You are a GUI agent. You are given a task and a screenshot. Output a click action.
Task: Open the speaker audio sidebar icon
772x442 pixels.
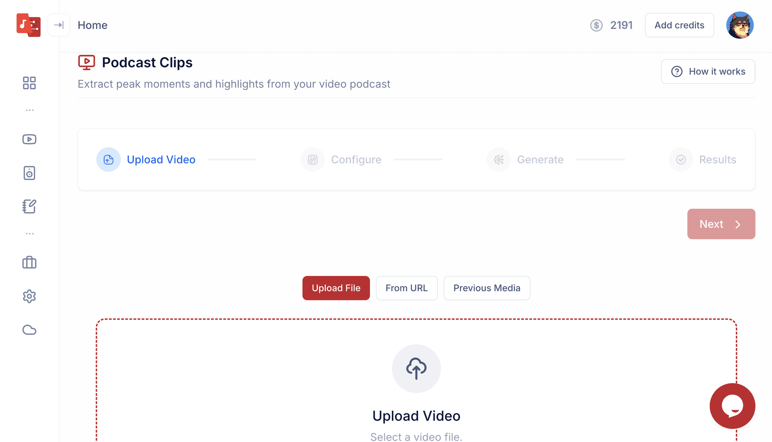(29, 173)
